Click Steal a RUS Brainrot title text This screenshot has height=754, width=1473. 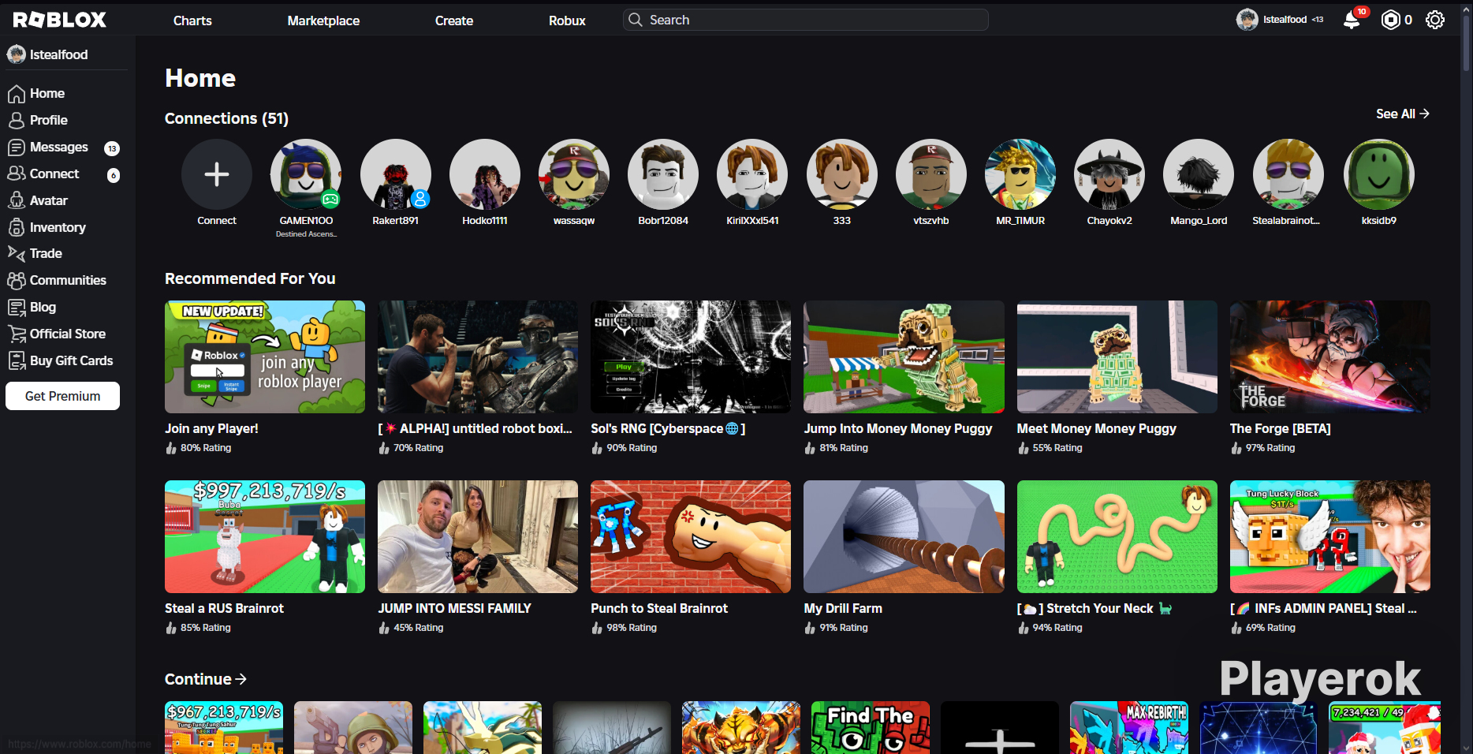pyautogui.click(x=224, y=609)
